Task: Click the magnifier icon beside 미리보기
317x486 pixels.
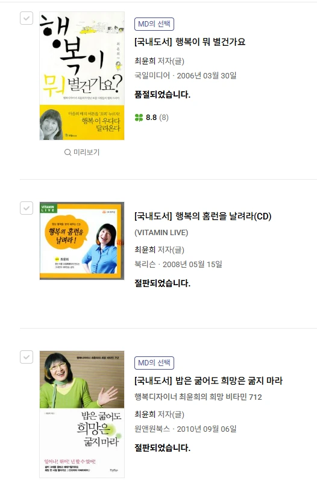Action: (x=67, y=153)
